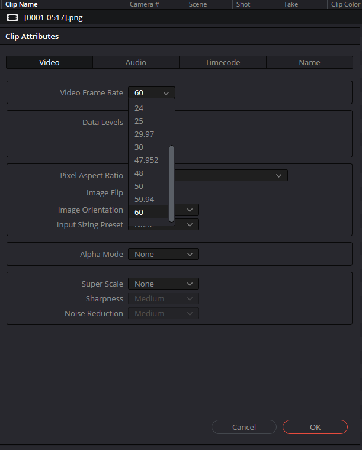The image size is (362, 450).
Task: Click the Clip Color column header
Action: tap(345, 4)
